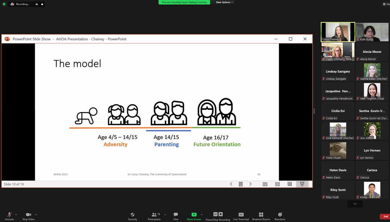This screenshot has height=222, width=390.
Task: Select Kylie Burke's video tile
Action: [372, 32]
